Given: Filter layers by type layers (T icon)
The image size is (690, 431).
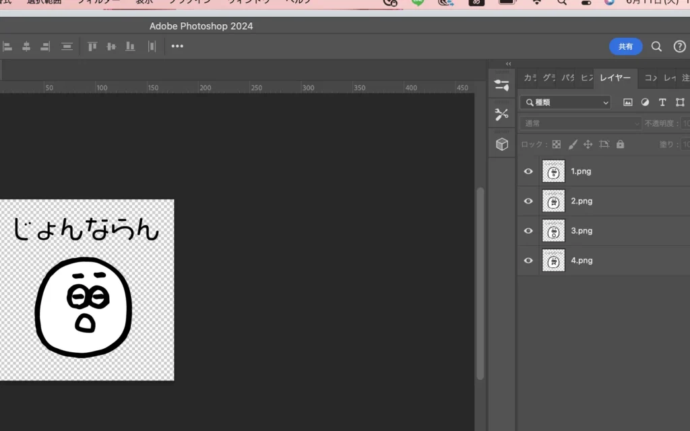Looking at the screenshot, I should tap(662, 102).
